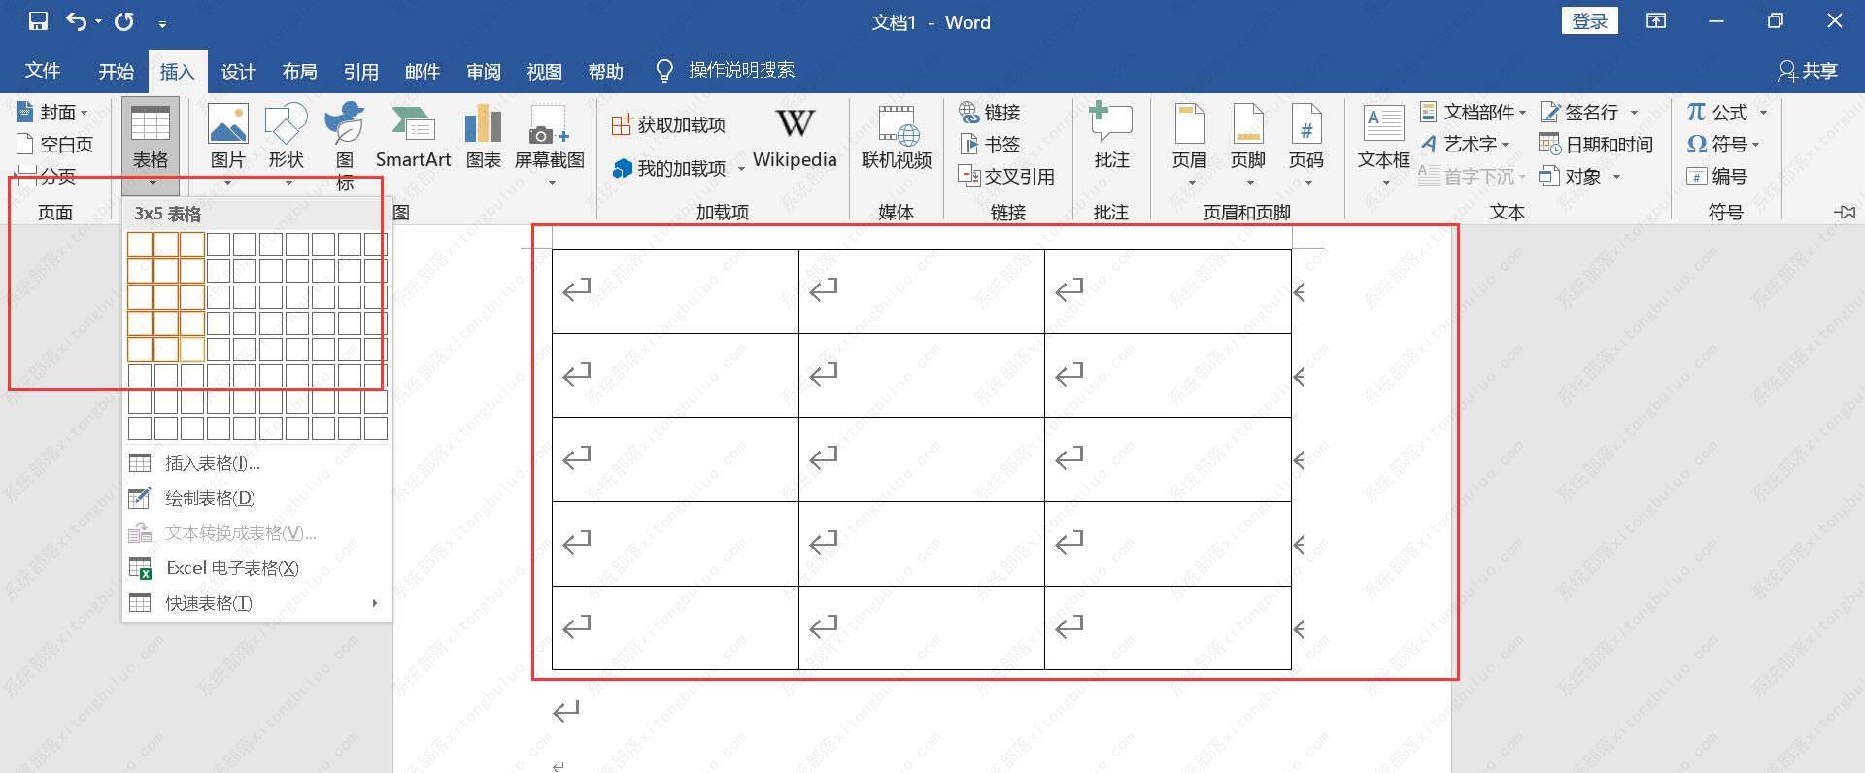
Task: Add a comment with 批注 icon
Action: (x=1111, y=136)
